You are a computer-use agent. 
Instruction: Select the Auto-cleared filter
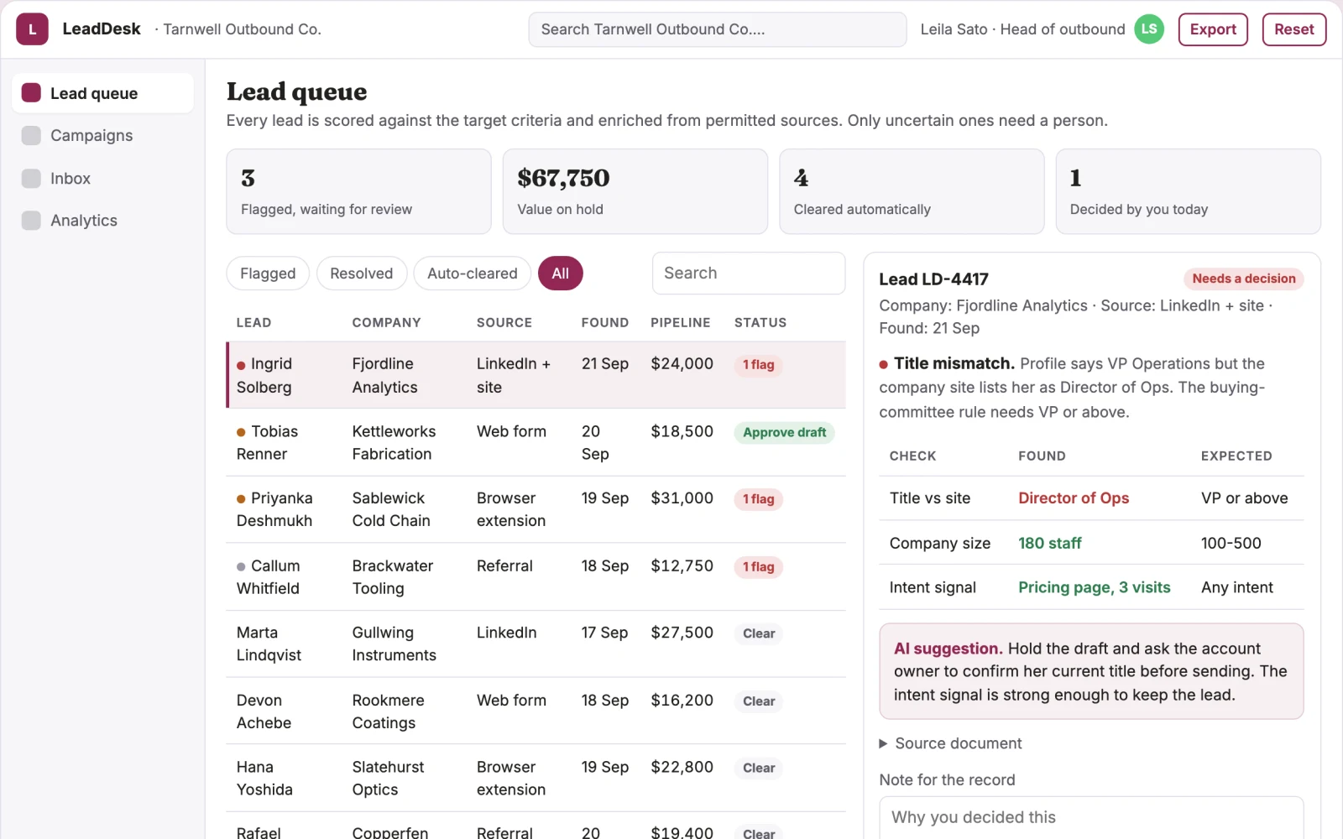point(472,274)
